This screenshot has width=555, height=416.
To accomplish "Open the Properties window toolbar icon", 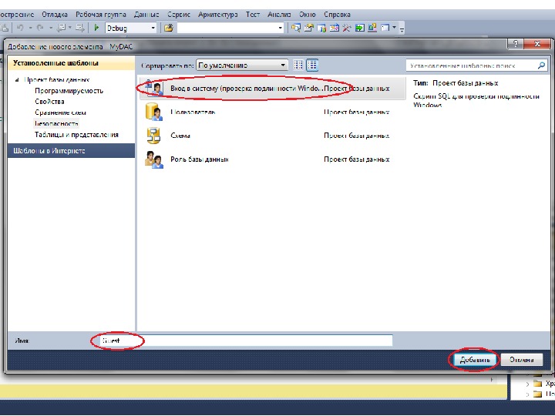I will click(x=308, y=28).
